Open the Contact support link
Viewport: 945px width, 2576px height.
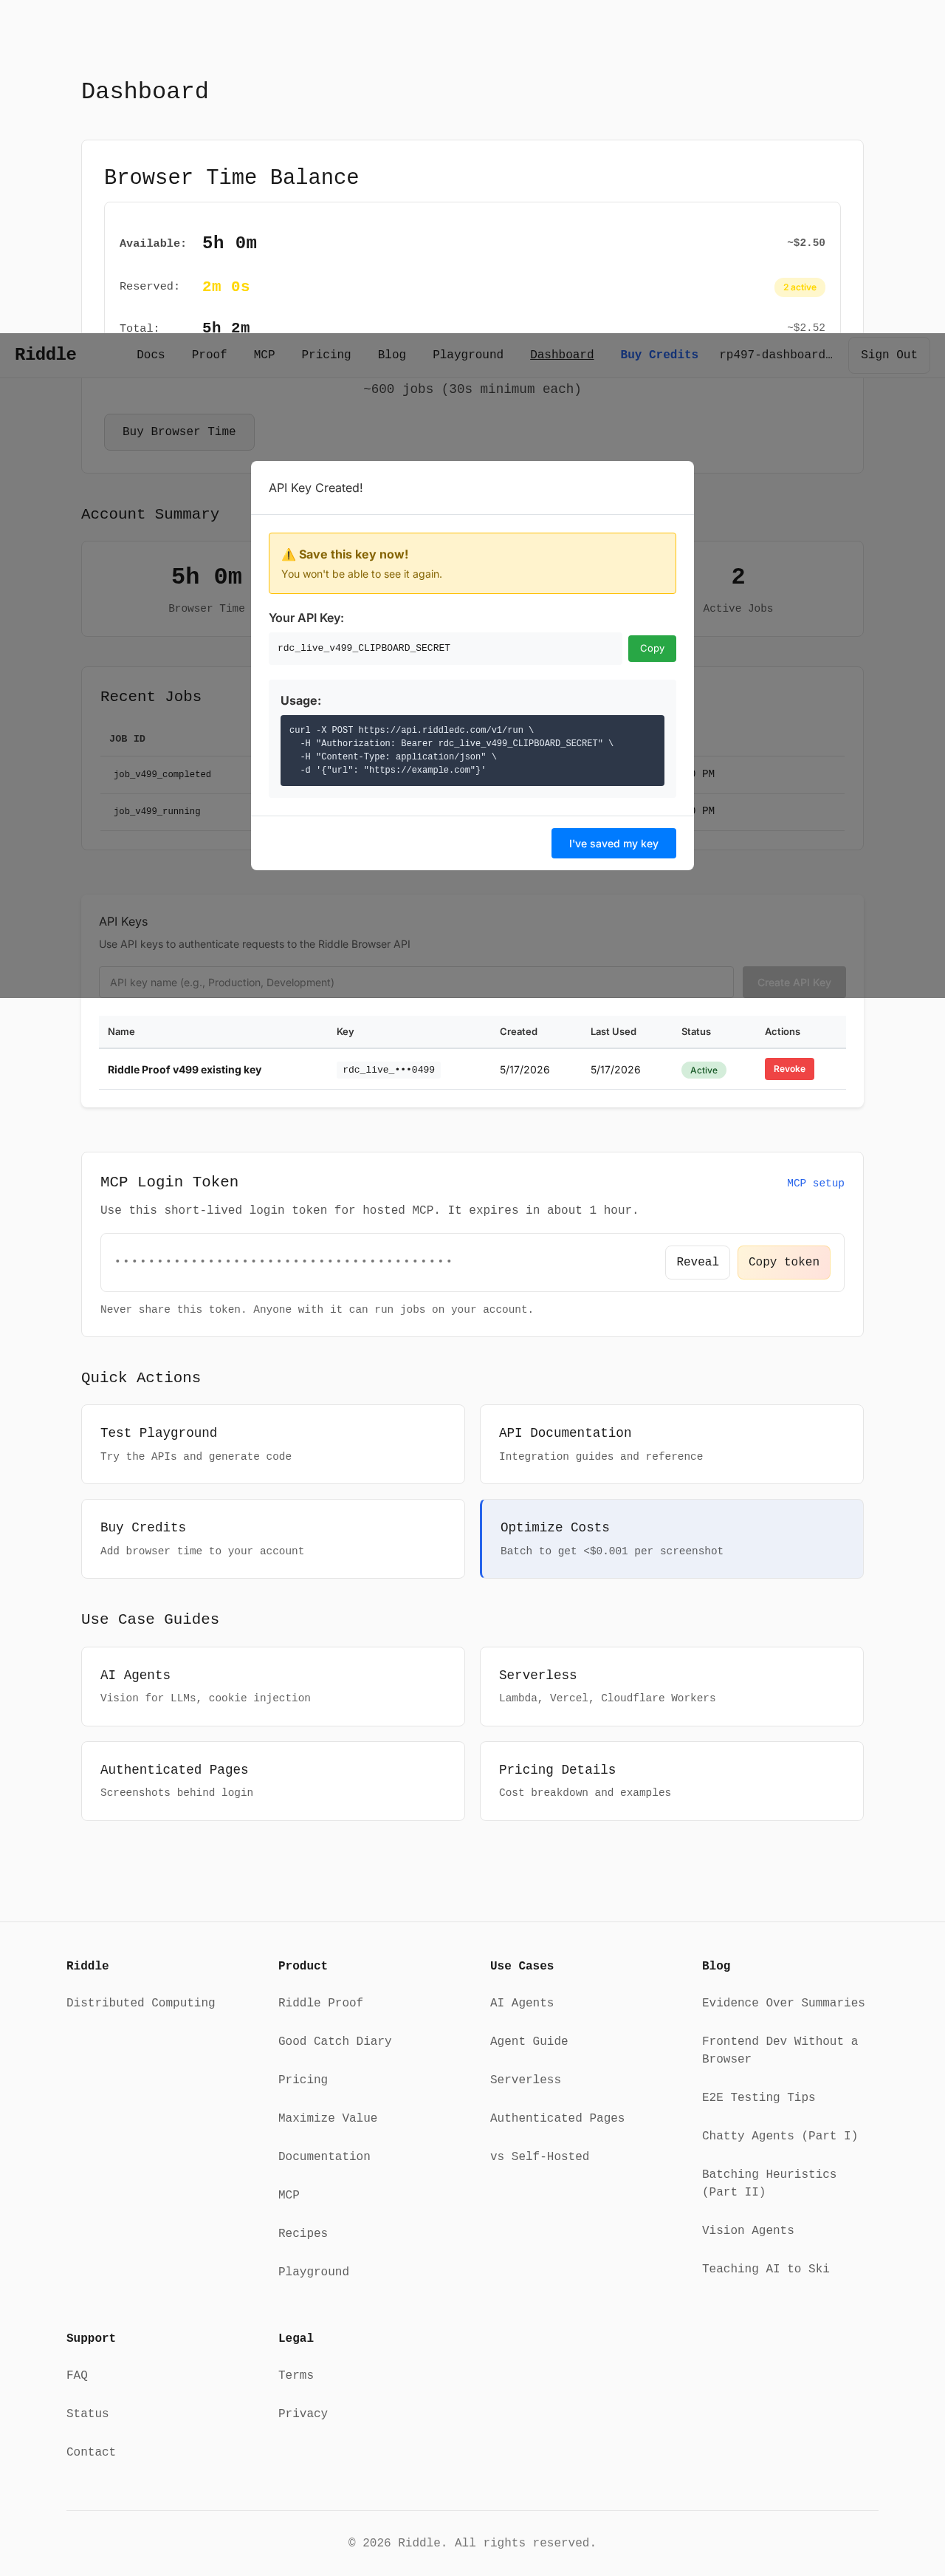[91, 2451]
